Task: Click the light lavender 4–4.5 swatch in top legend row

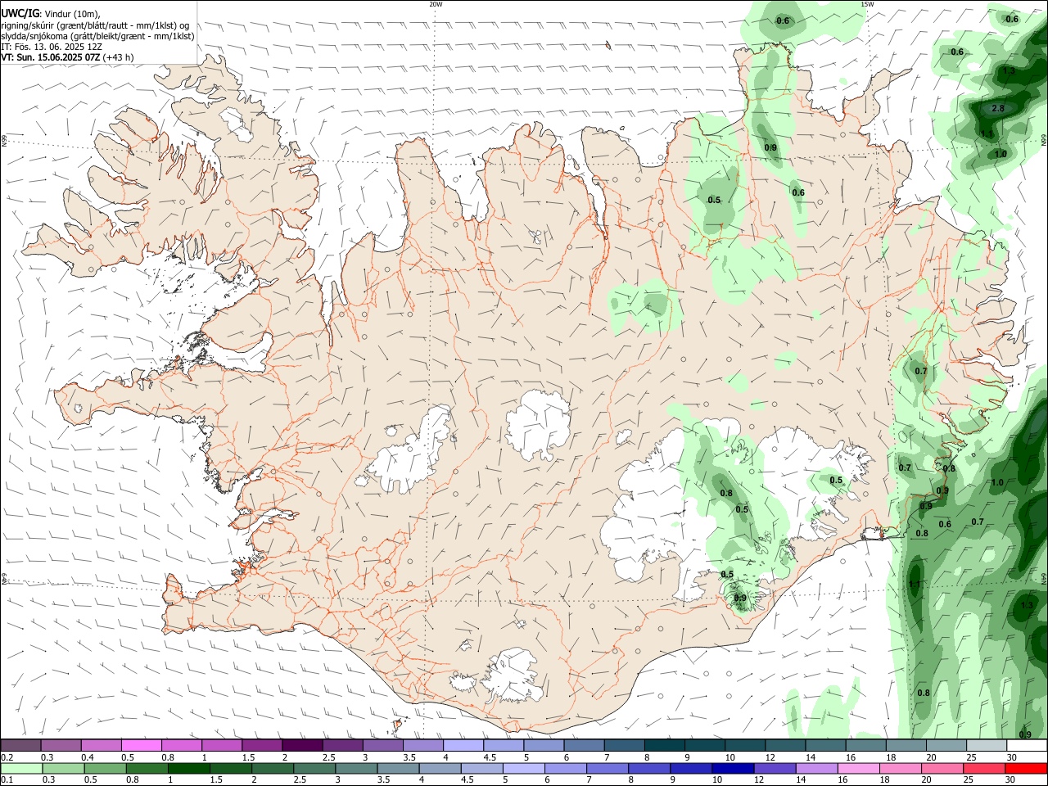Action: [x=463, y=745]
